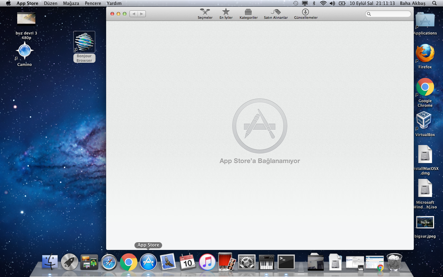This screenshot has height=277, width=443.
Task: Select the VirtualBox desktop shortcut
Action: [x=425, y=124]
